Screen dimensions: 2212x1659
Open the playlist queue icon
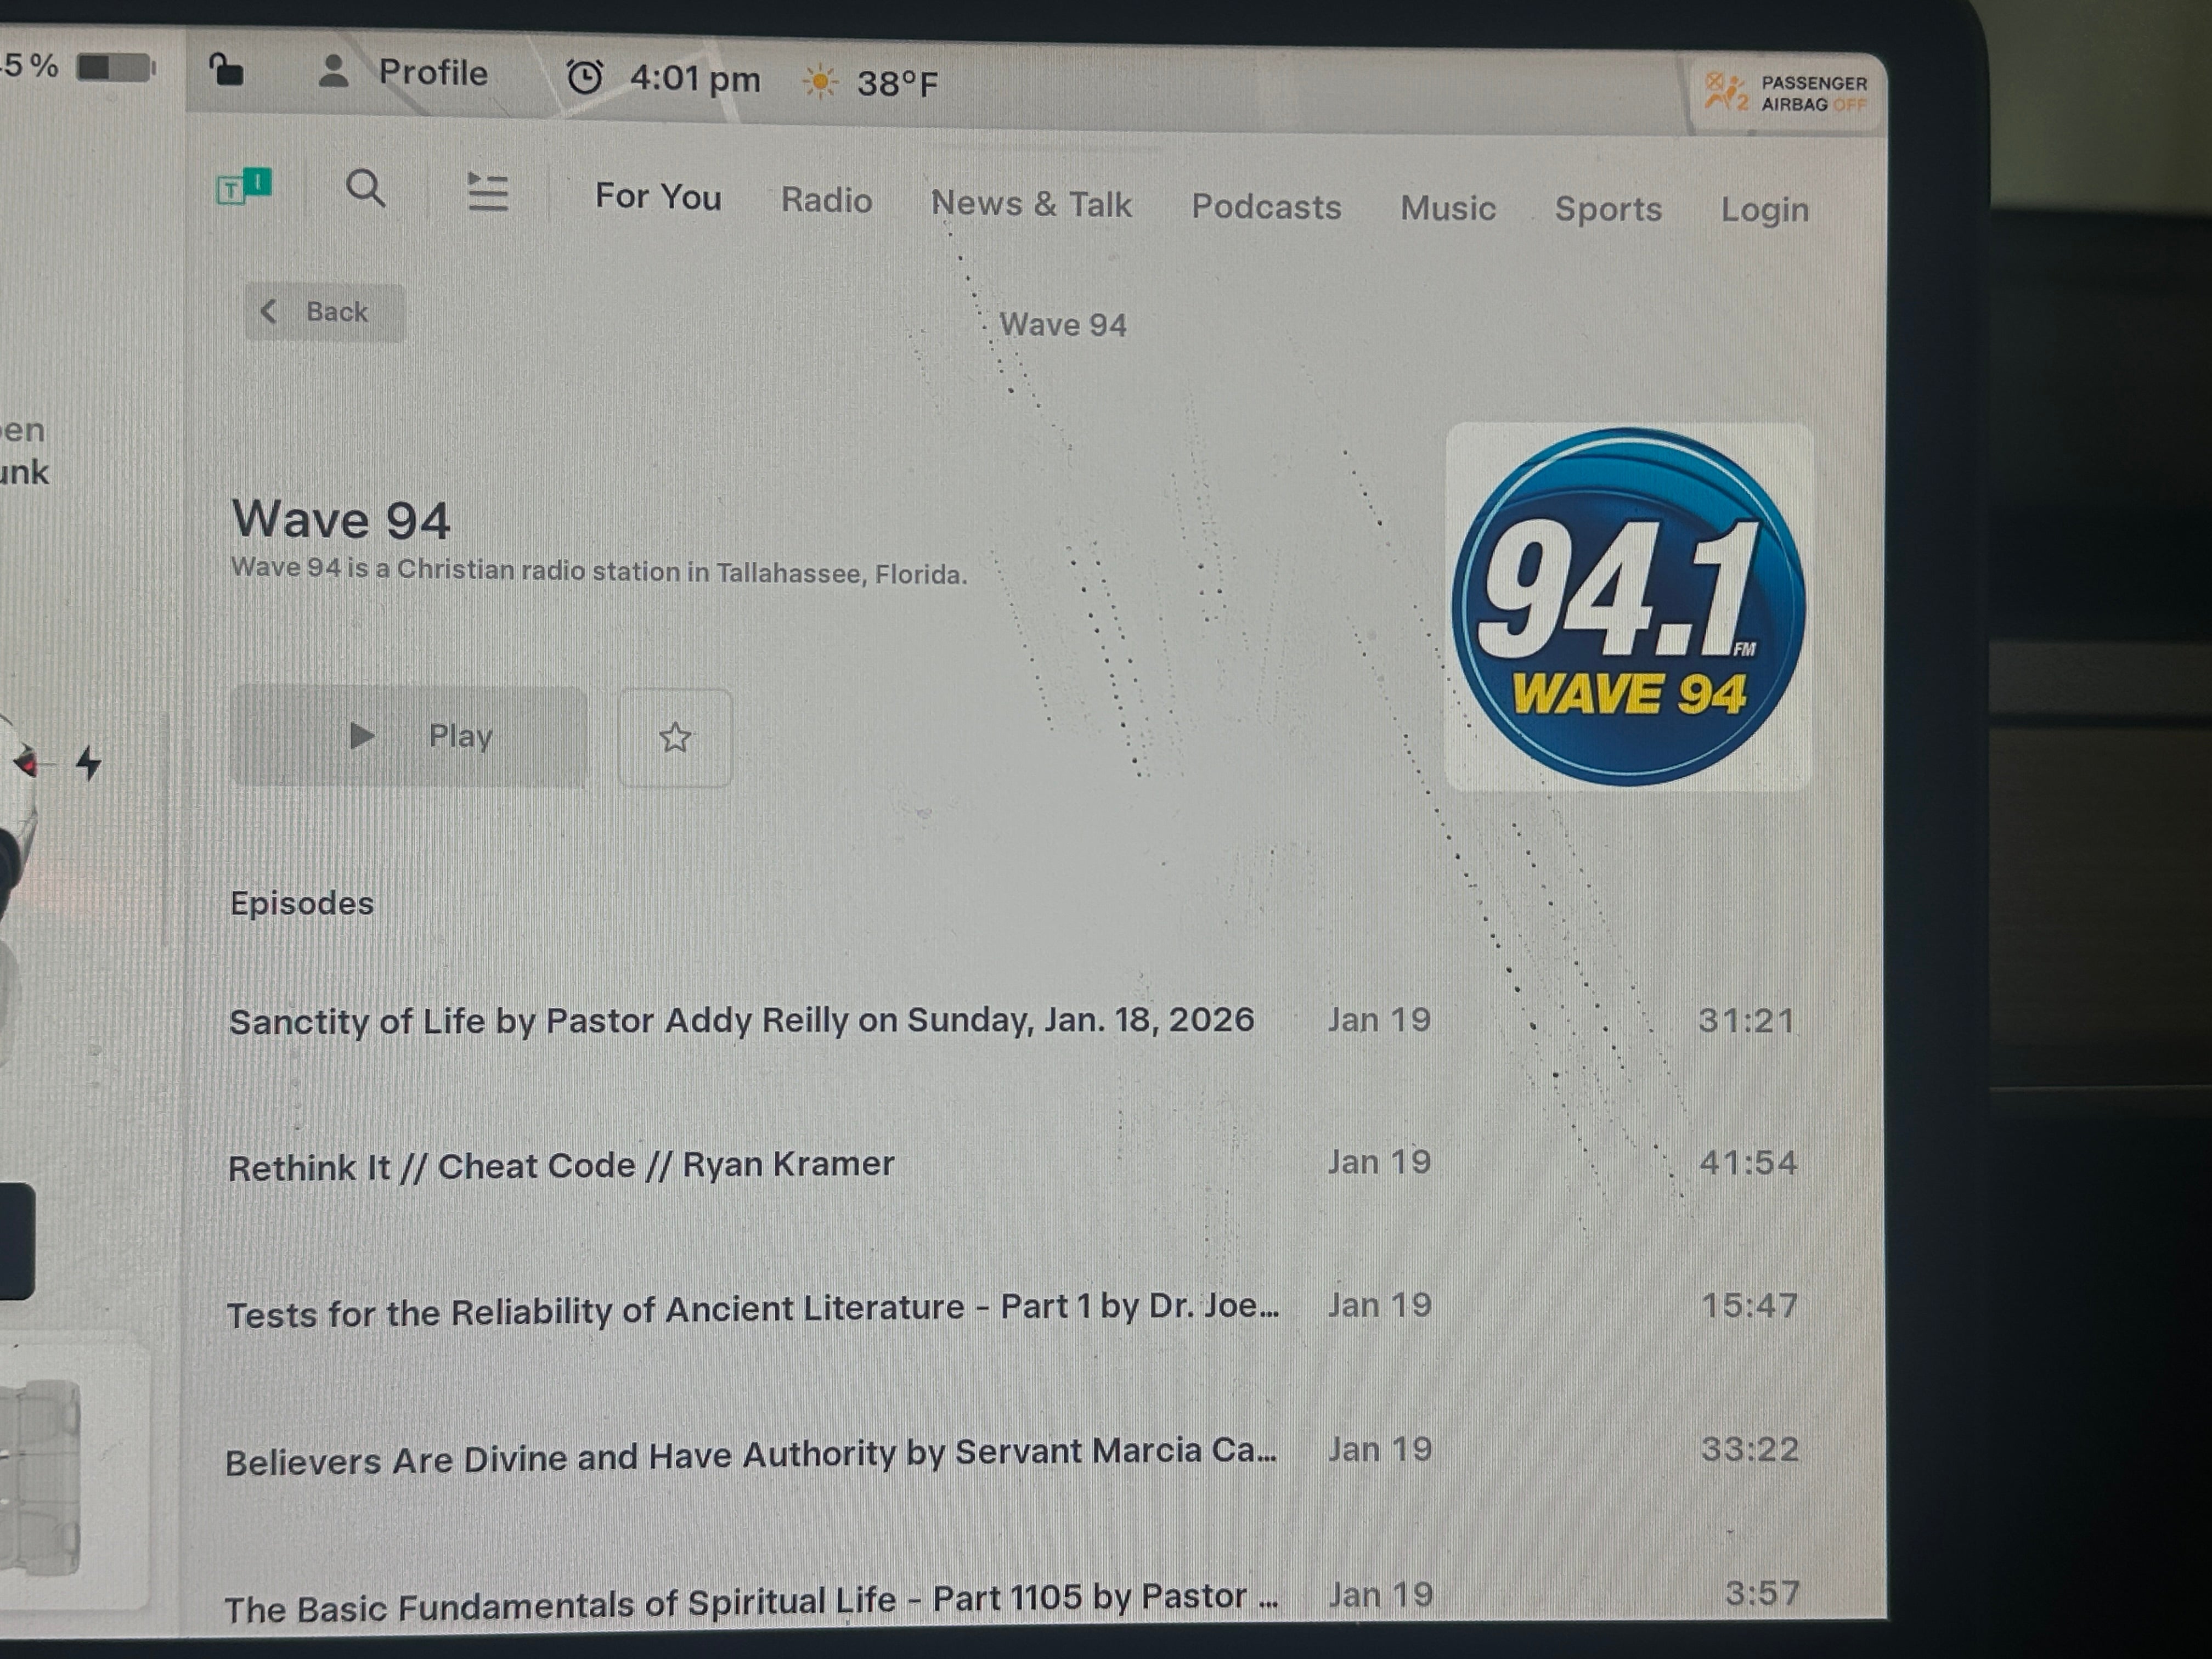point(488,191)
